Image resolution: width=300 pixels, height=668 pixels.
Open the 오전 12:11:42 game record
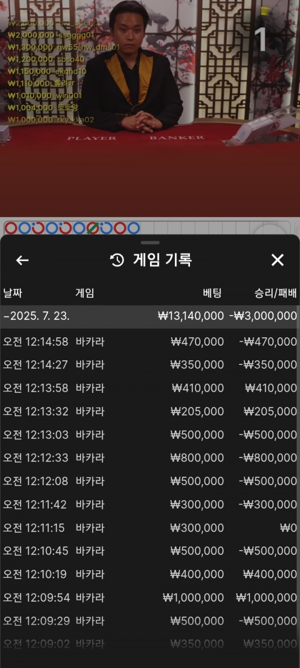150,505
